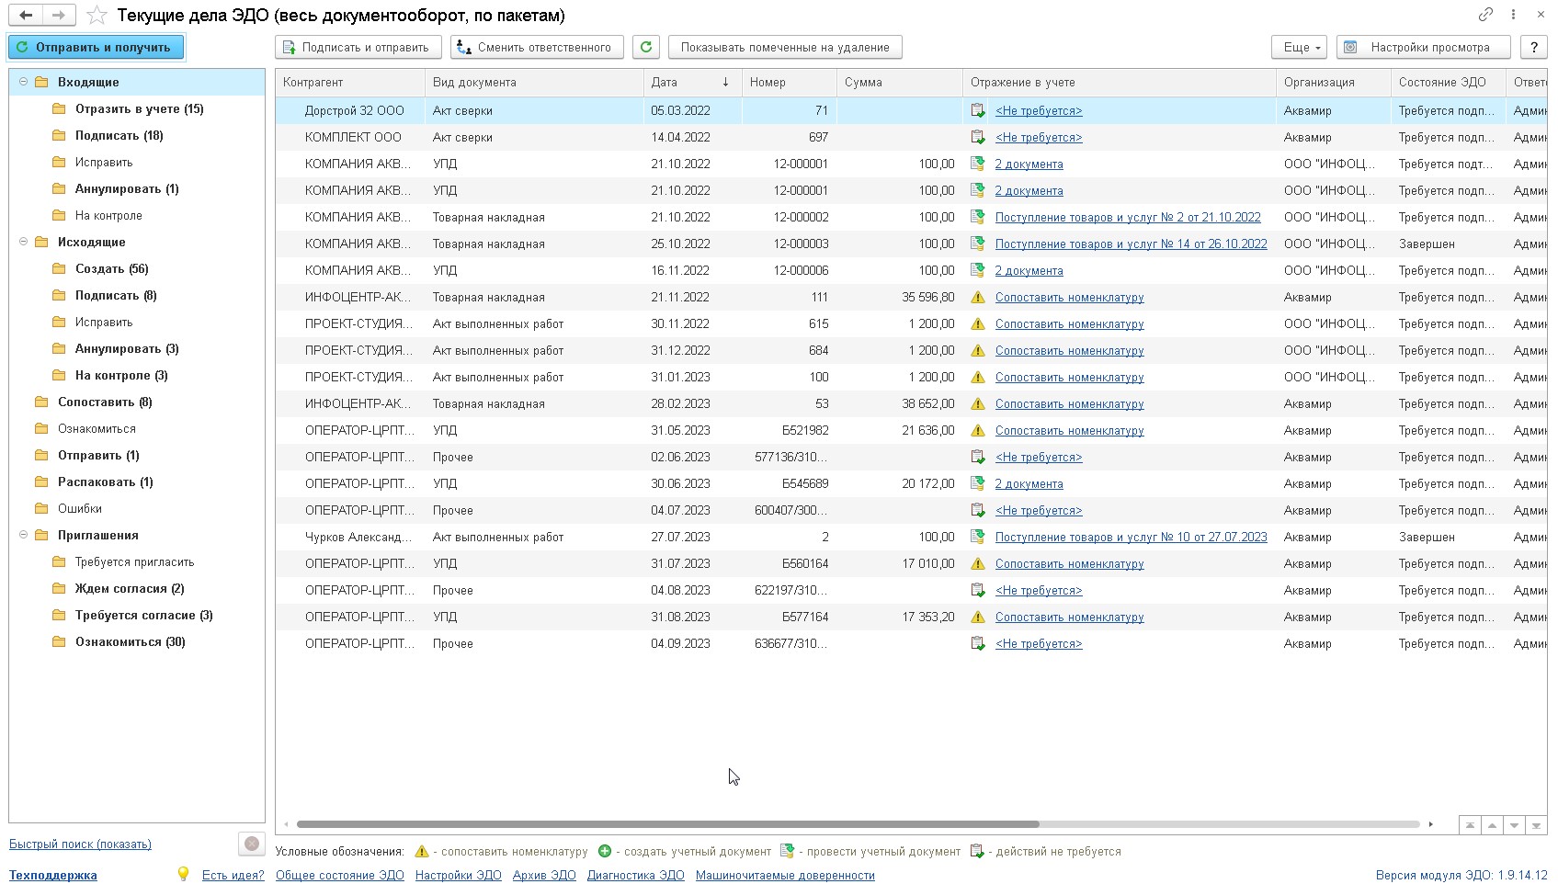The image size is (1558, 884).
Task: Go back with the left arrow button
Action: pyautogui.click(x=26, y=15)
